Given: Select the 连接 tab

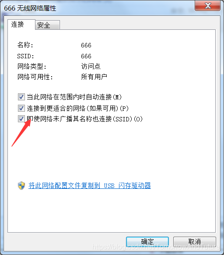Looking at the screenshot, I should click(x=21, y=25).
